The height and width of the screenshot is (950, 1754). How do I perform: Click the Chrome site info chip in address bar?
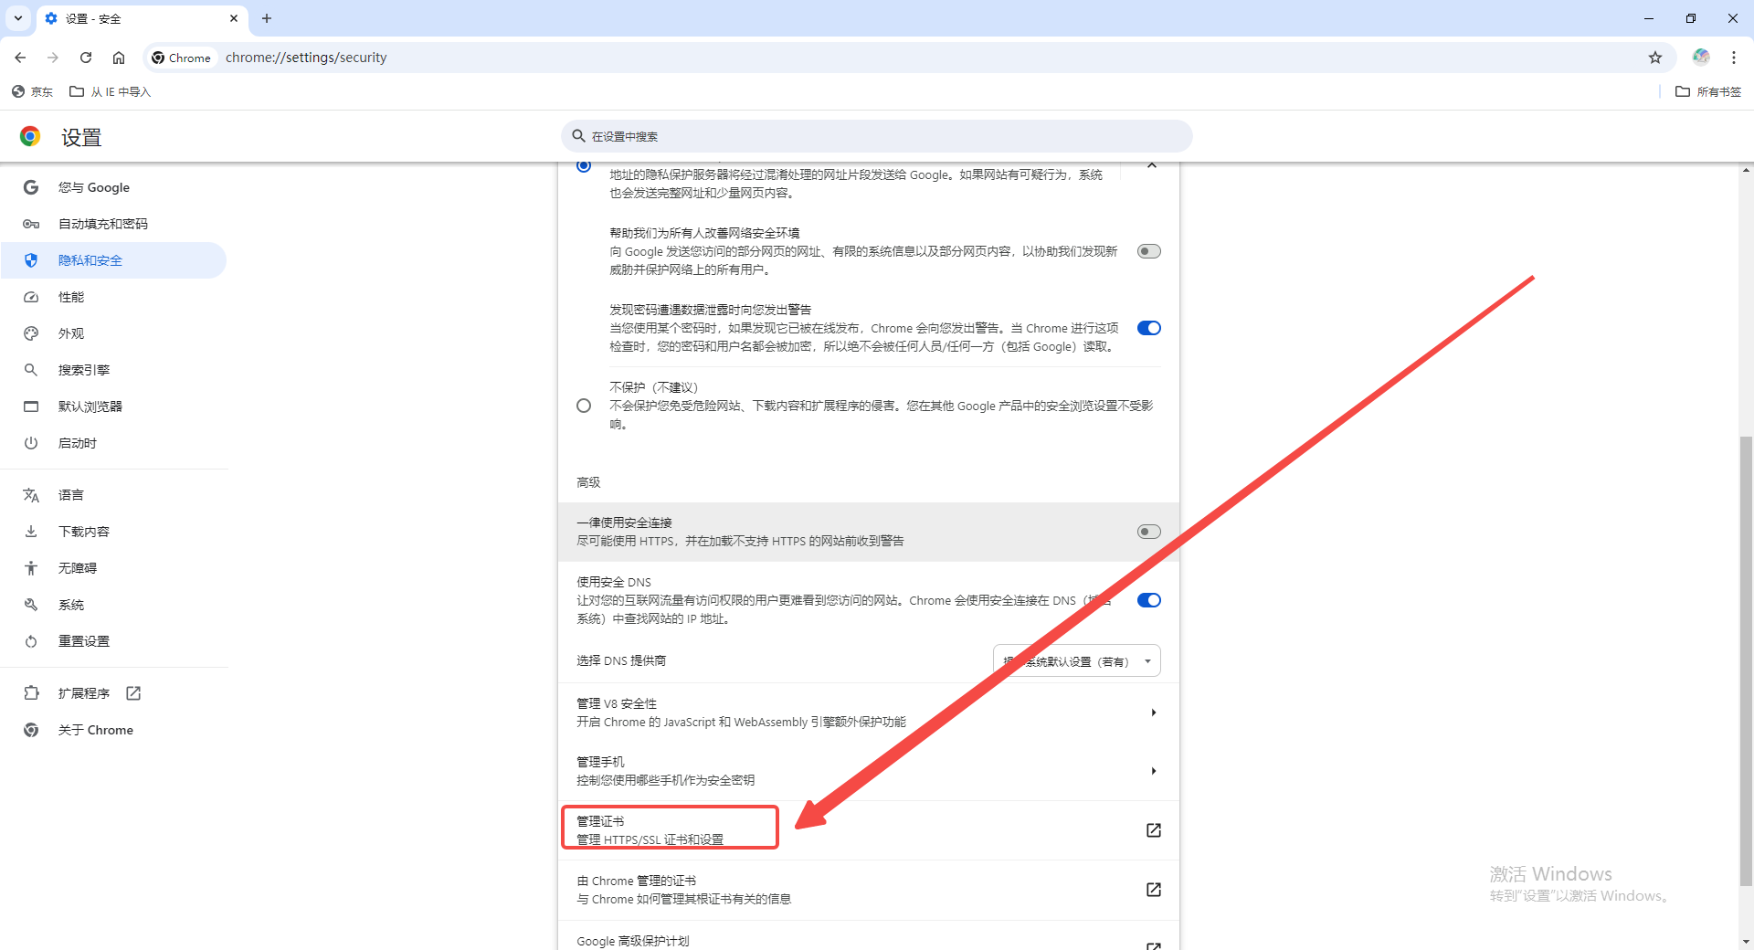click(x=182, y=58)
